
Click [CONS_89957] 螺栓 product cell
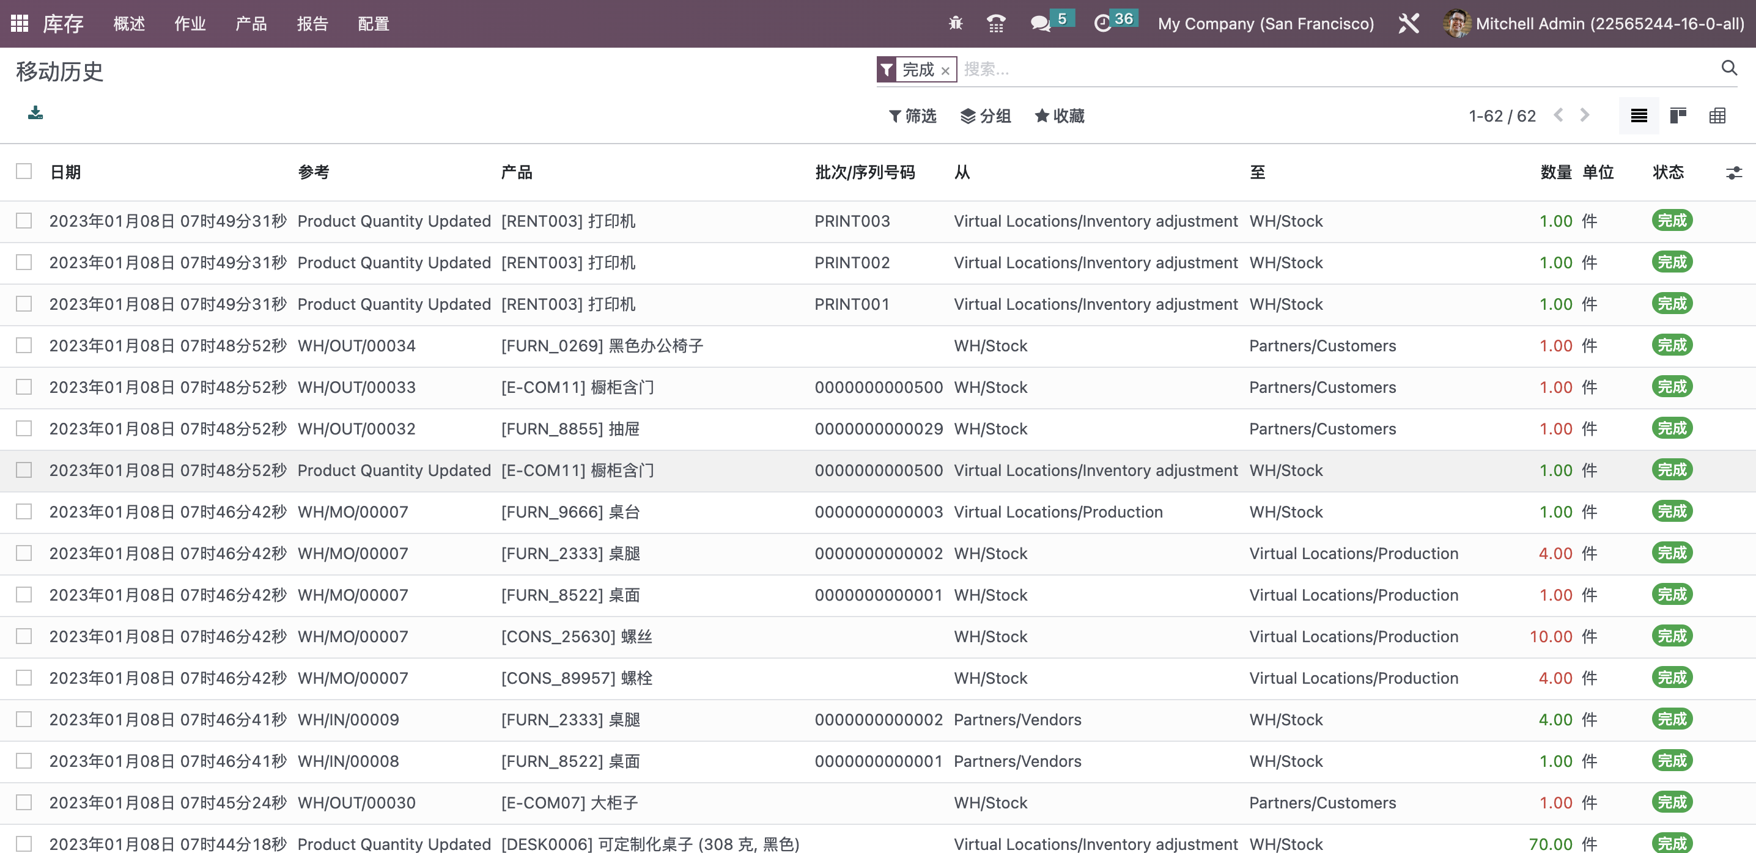tap(577, 678)
